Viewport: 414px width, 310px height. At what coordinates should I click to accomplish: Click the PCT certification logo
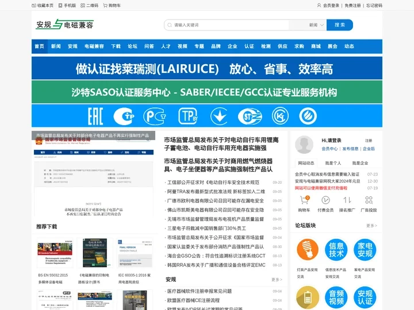155,116
